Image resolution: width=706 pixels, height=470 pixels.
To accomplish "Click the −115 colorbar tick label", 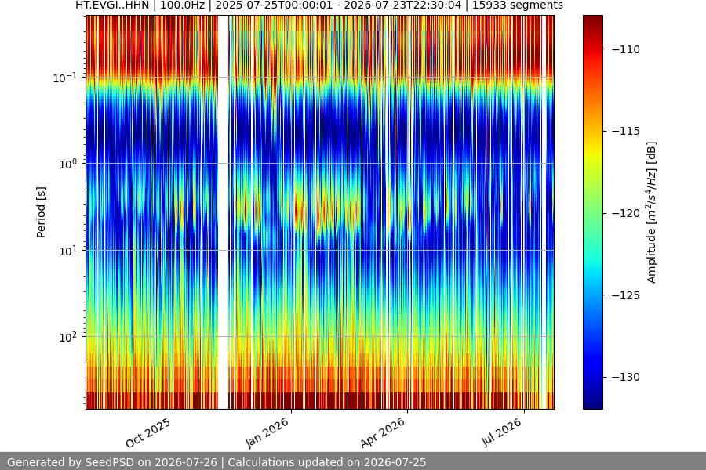I will tap(626, 132).
